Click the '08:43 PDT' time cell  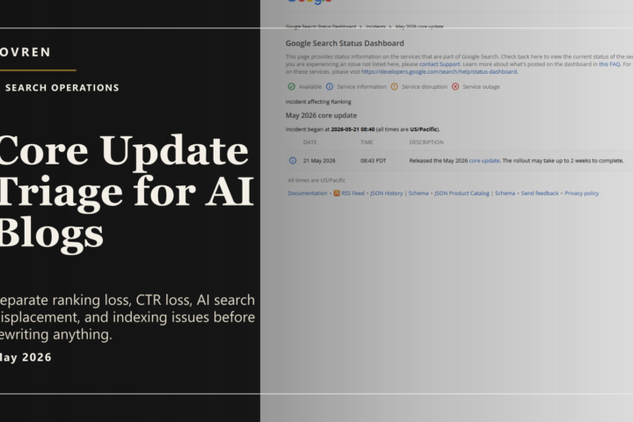click(373, 161)
